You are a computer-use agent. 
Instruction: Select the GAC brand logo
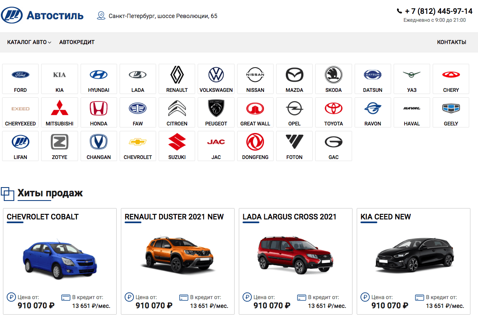334,142
